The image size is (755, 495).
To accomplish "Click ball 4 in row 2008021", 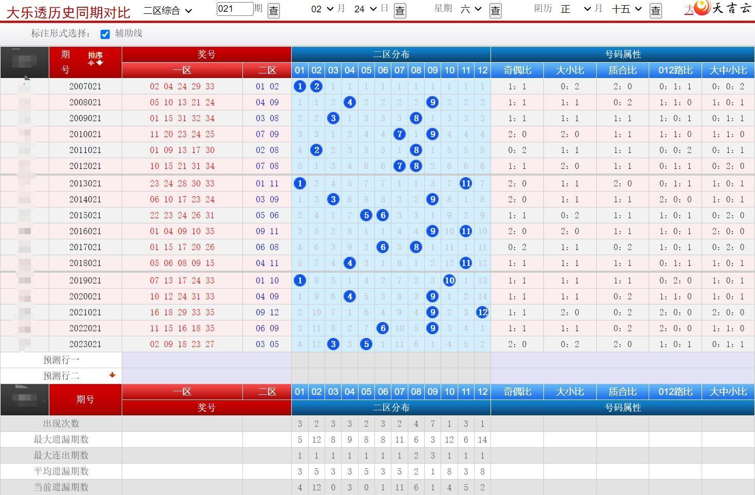I will point(350,102).
